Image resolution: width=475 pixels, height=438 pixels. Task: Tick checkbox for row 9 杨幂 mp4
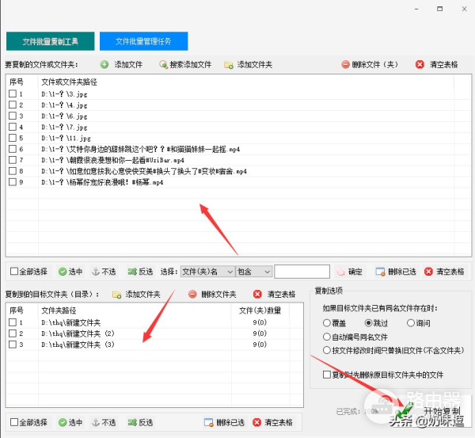pyautogui.click(x=13, y=182)
